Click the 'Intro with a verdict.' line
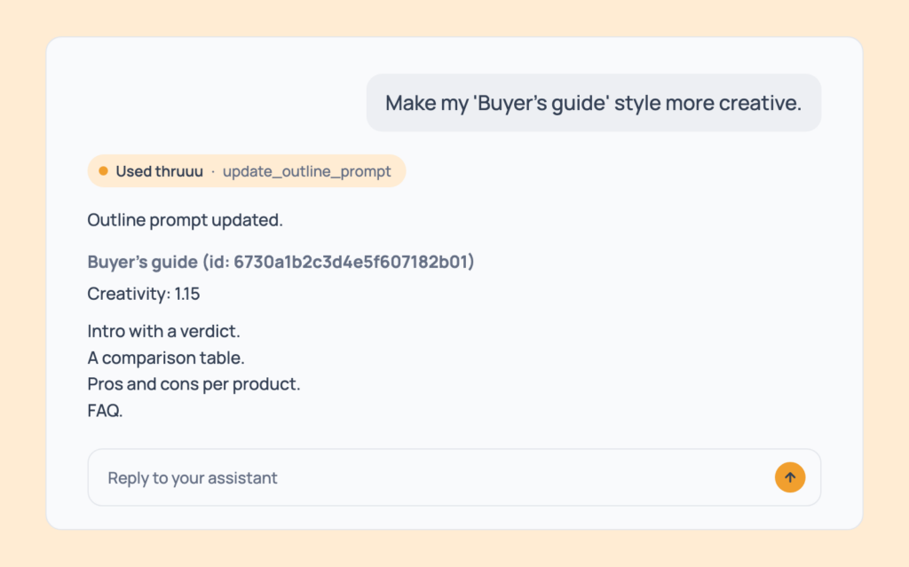The image size is (909, 567). click(163, 331)
